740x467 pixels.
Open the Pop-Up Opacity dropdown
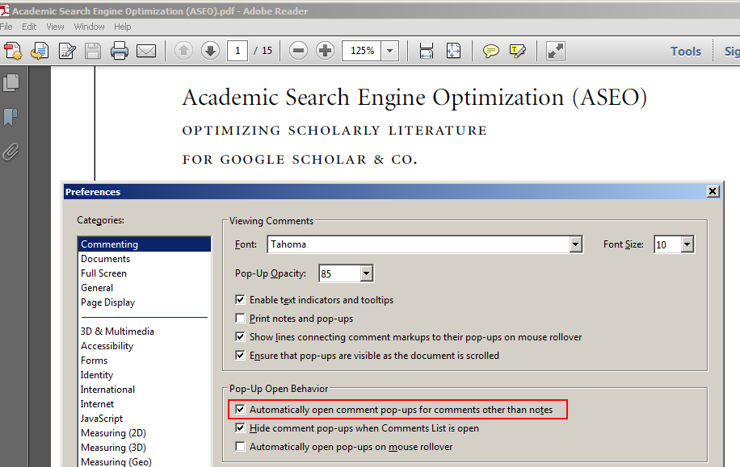366,273
